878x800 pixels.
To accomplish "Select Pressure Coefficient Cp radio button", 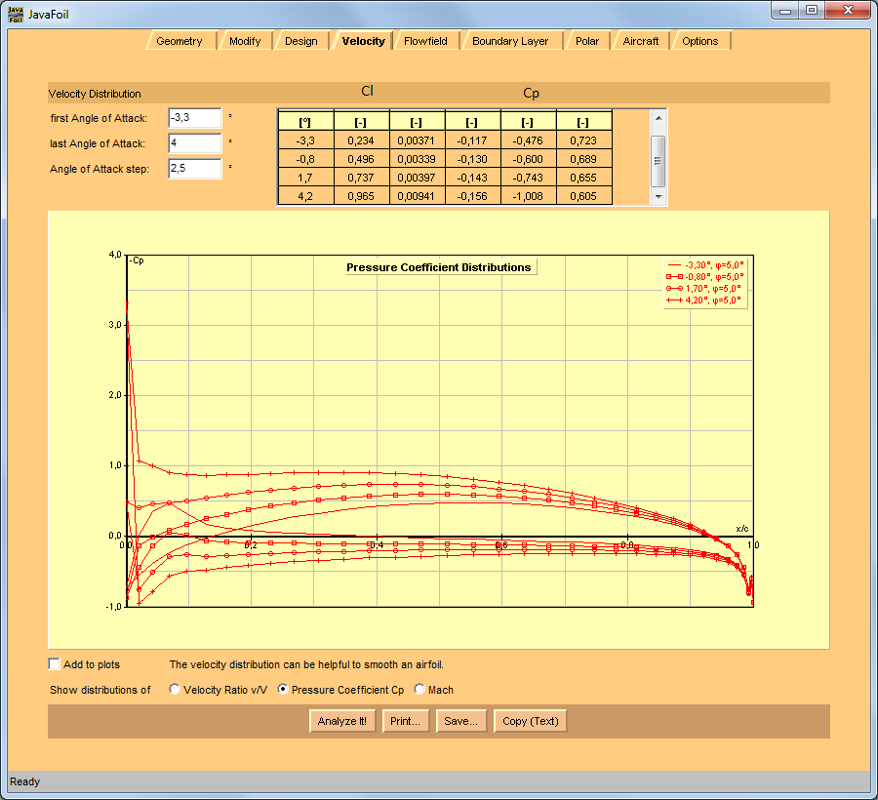I will point(283,690).
